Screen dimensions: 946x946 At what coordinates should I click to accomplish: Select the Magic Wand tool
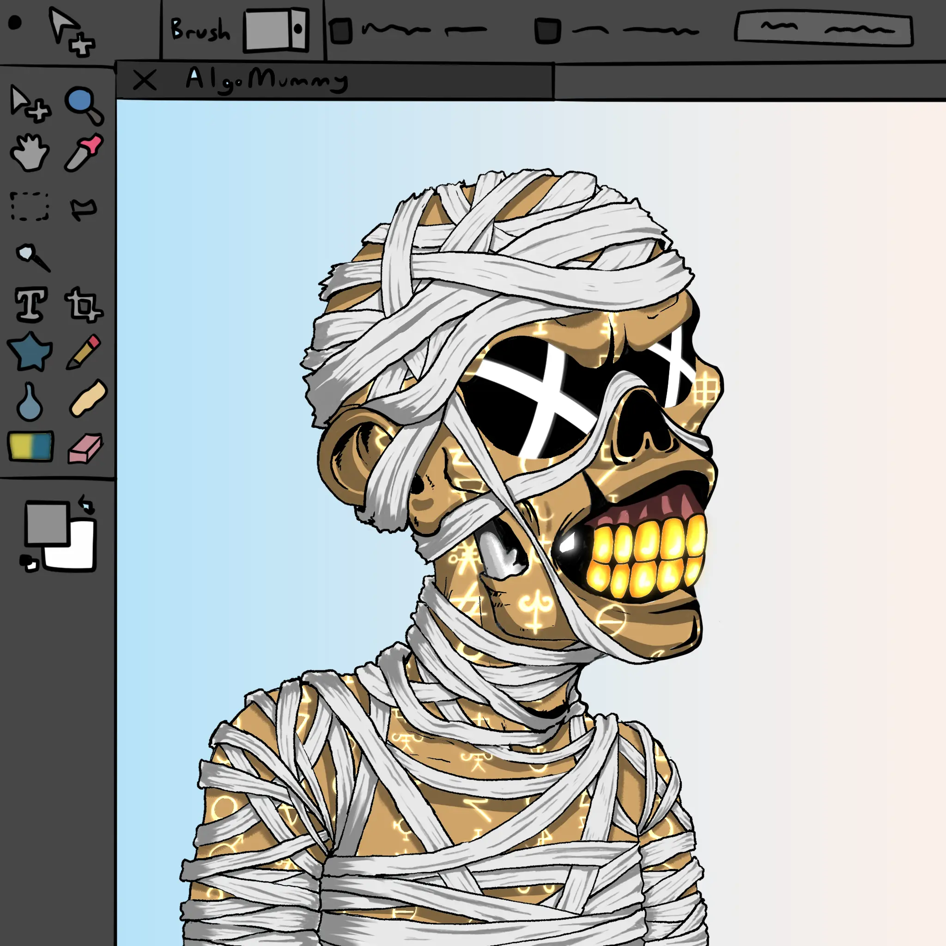tap(32, 256)
